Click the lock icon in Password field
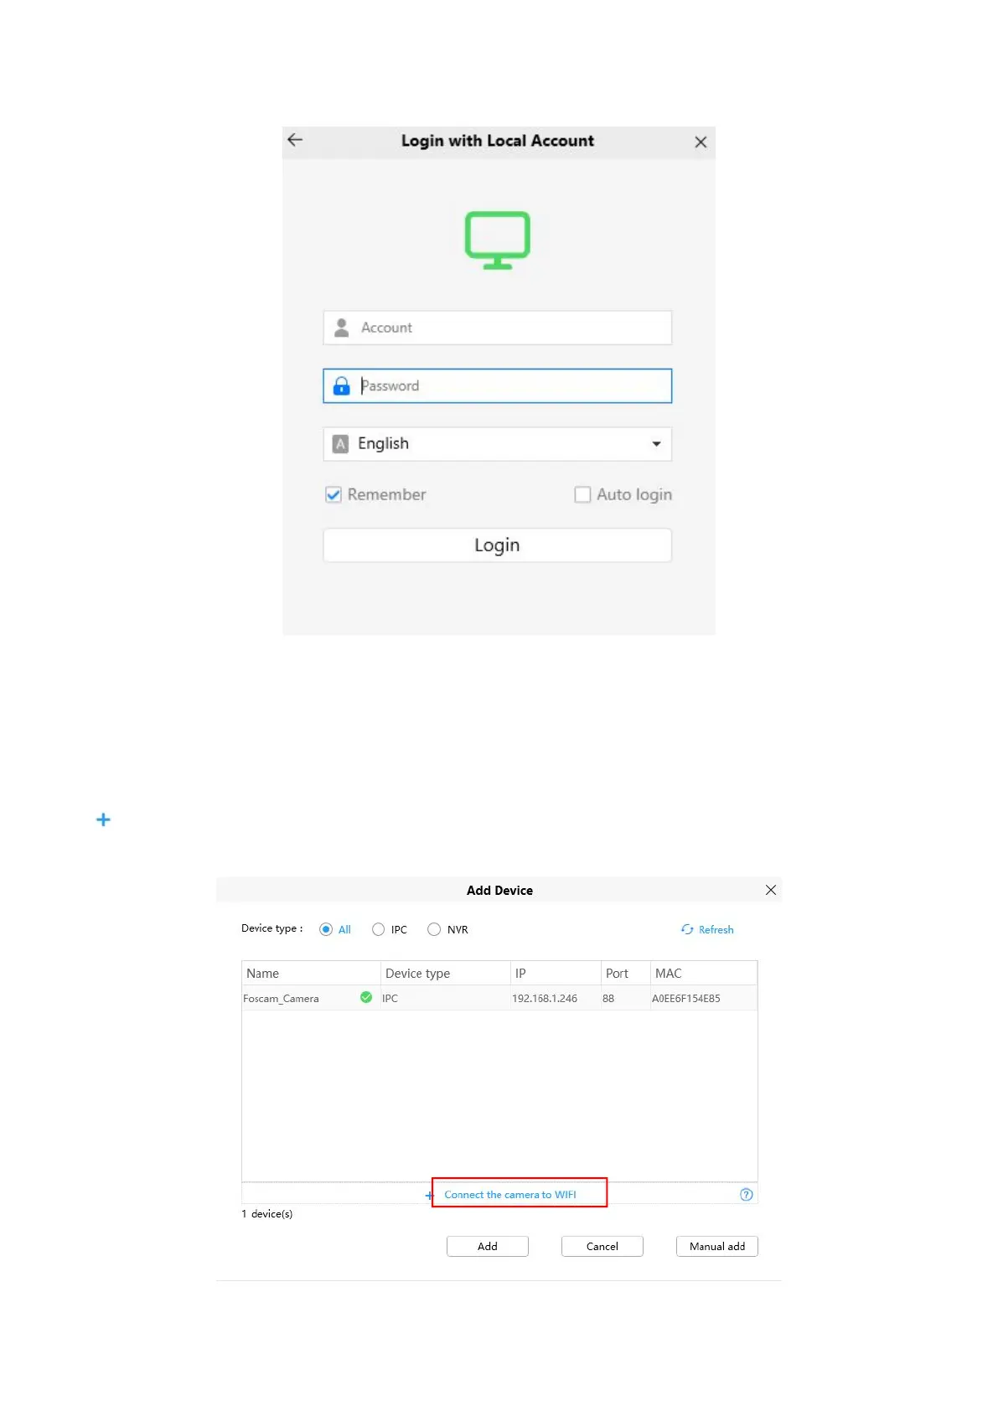The width and height of the screenshot is (998, 1411). [x=342, y=386]
